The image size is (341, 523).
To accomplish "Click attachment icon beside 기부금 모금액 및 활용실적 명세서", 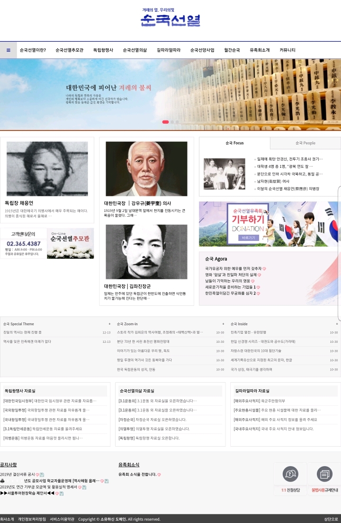I will coord(84,487).
